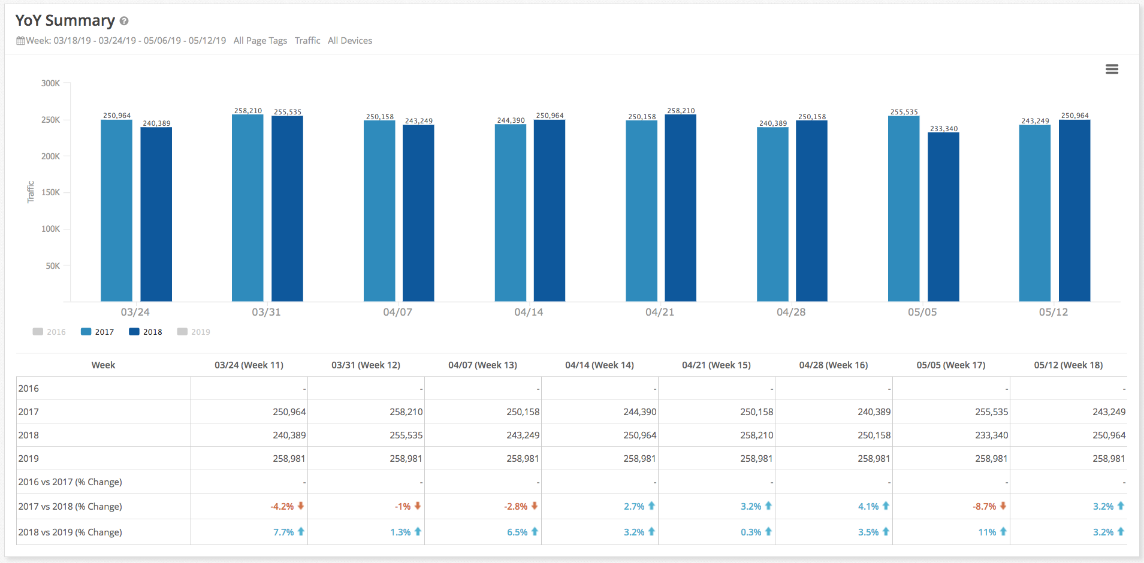The height and width of the screenshot is (563, 1144).
Task: Select the 05/12 (Week 18) column header
Action: click(x=1068, y=365)
